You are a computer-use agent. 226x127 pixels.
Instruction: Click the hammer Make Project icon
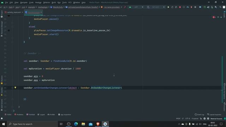click(125, 7)
